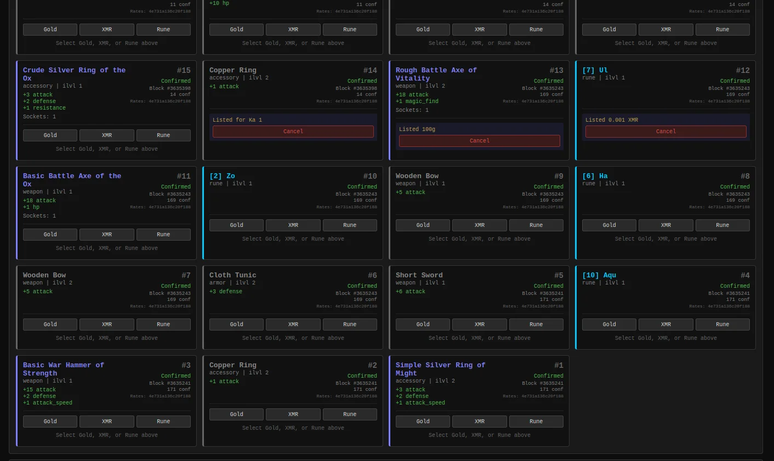Click the Basic War Hammer of Strength name

point(63,366)
